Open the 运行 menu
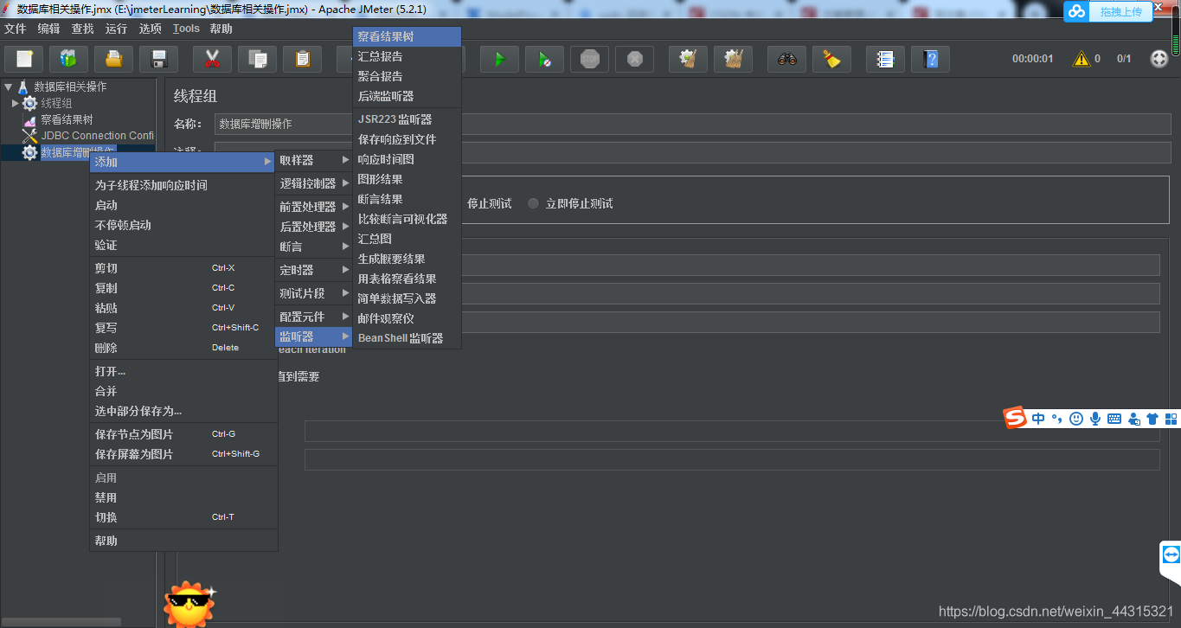 [116, 29]
